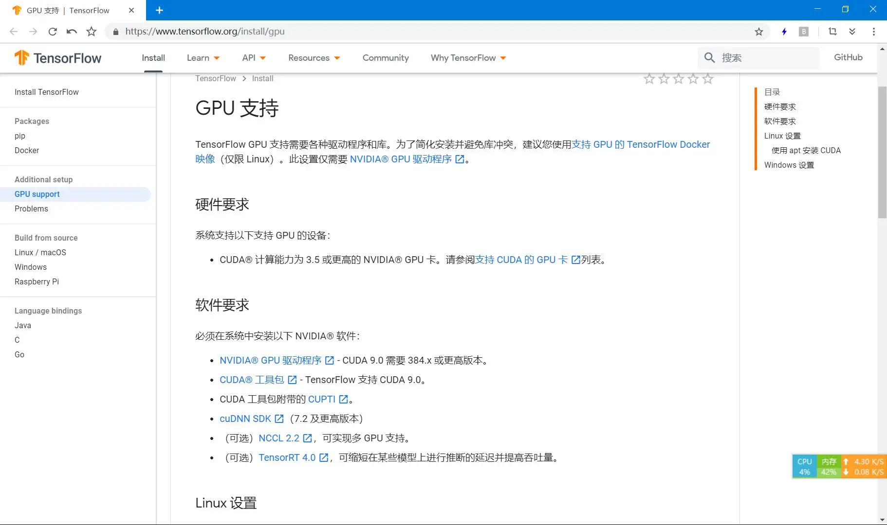Reload the page with refresh icon
Viewport: 887px width, 525px height.
53,32
